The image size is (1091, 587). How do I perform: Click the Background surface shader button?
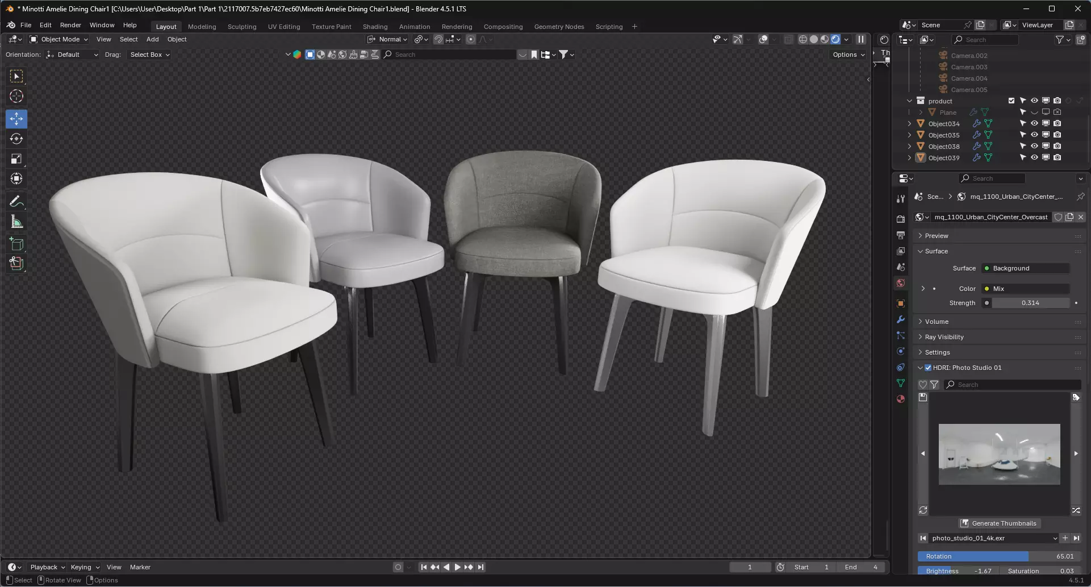click(x=1026, y=268)
